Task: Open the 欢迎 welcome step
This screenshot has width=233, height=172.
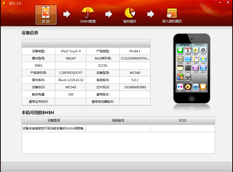Action: 46,15
